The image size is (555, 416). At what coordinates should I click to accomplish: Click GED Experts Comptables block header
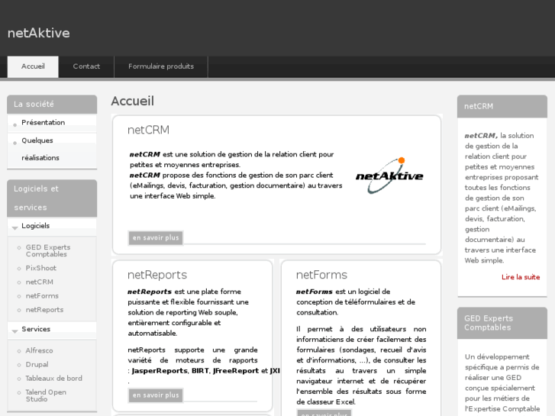tap(502, 323)
